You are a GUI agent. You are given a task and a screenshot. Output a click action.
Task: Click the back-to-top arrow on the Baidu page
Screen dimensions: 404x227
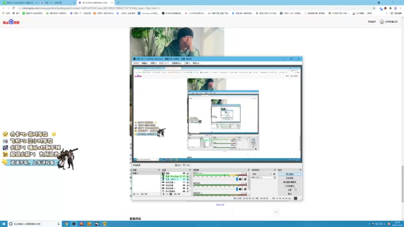(276, 212)
